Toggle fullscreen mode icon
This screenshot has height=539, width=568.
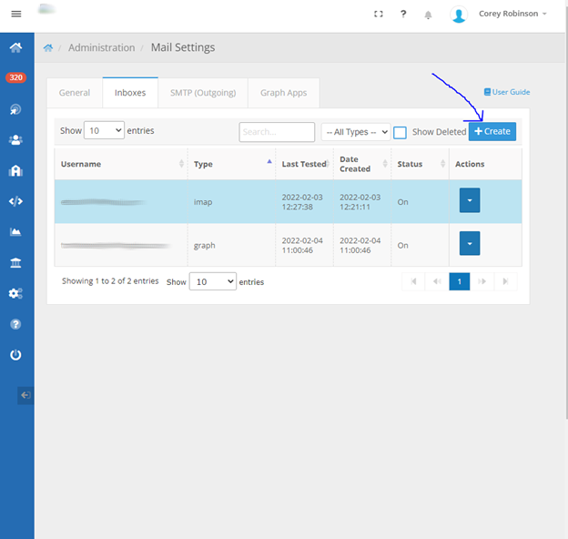pos(379,14)
